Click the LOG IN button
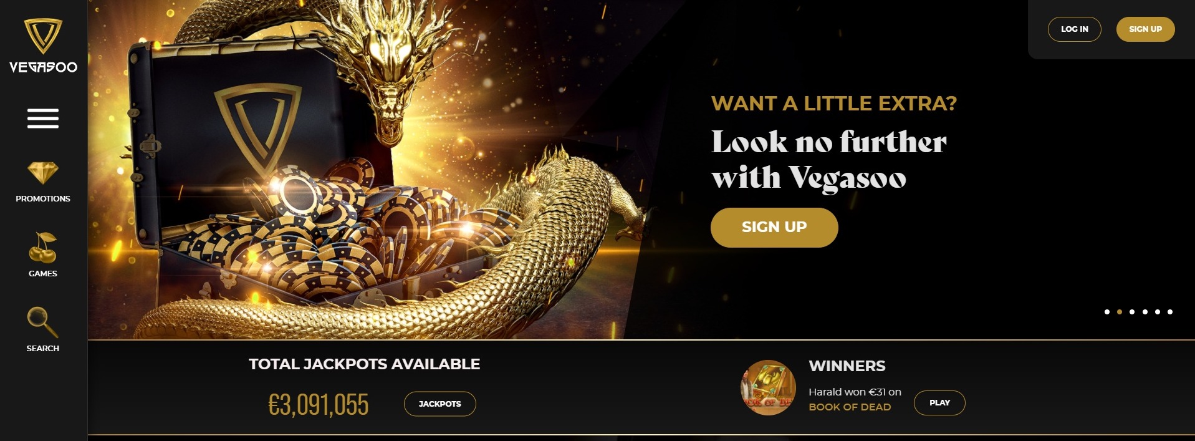1195x441 pixels. click(x=1075, y=29)
